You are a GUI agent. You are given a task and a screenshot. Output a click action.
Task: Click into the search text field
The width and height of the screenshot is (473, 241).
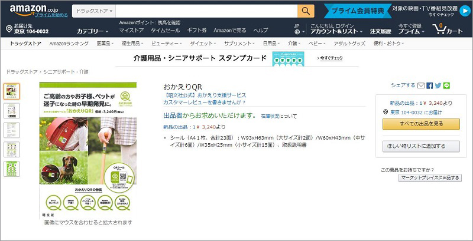(x=206, y=11)
